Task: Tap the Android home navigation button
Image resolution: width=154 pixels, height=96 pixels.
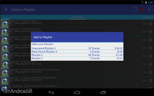Action: tap(77, 92)
